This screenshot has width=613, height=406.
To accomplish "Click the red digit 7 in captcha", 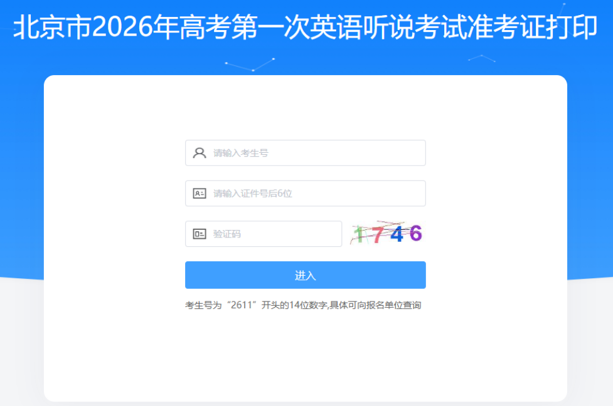I will coord(377,235).
